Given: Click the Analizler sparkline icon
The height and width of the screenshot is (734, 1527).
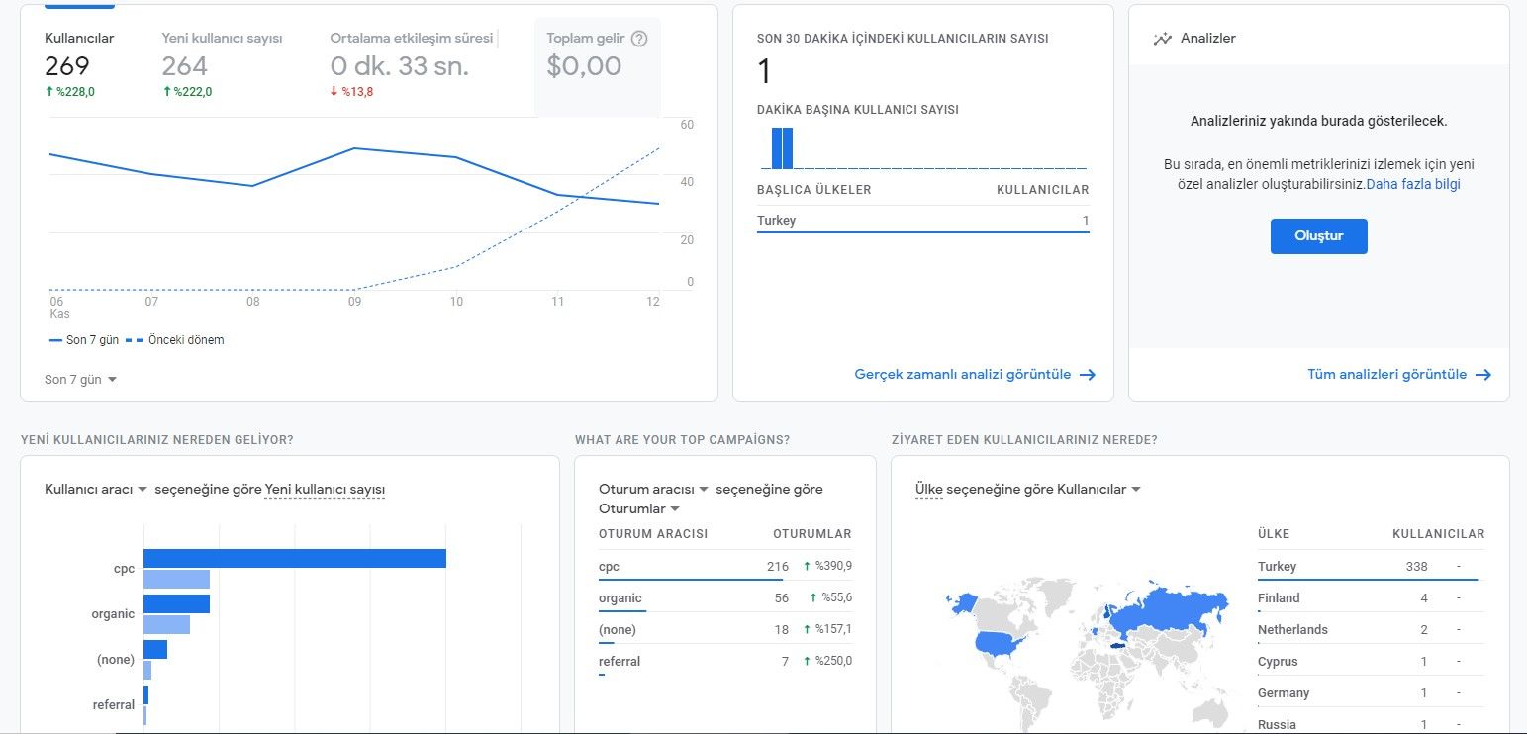Looking at the screenshot, I should [x=1162, y=39].
